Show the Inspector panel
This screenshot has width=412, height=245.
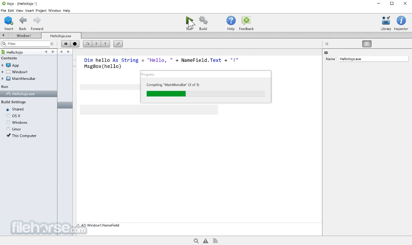[401, 20]
